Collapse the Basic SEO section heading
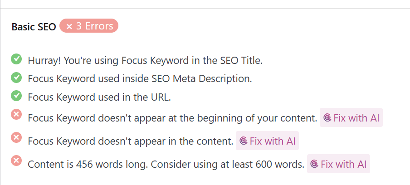This screenshot has width=410, height=185. click(x=34, y=27)
